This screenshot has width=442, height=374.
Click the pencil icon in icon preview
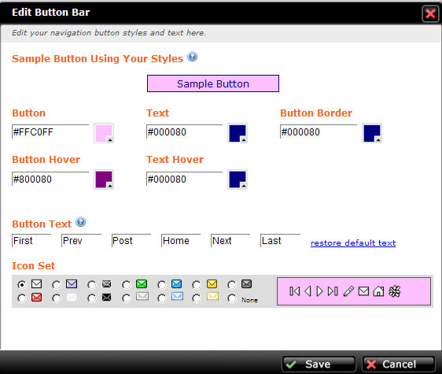348,291
